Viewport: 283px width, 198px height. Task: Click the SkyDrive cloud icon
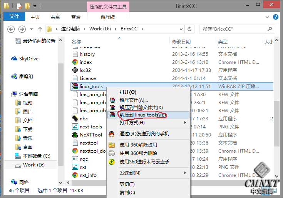tap(14, 59)
